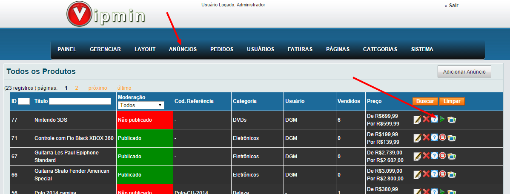The height and width of the screenshot is (194, 510).
Task: Edit the Nintendo 3DS listing with pencil icon
Action: tap(417, 120)
